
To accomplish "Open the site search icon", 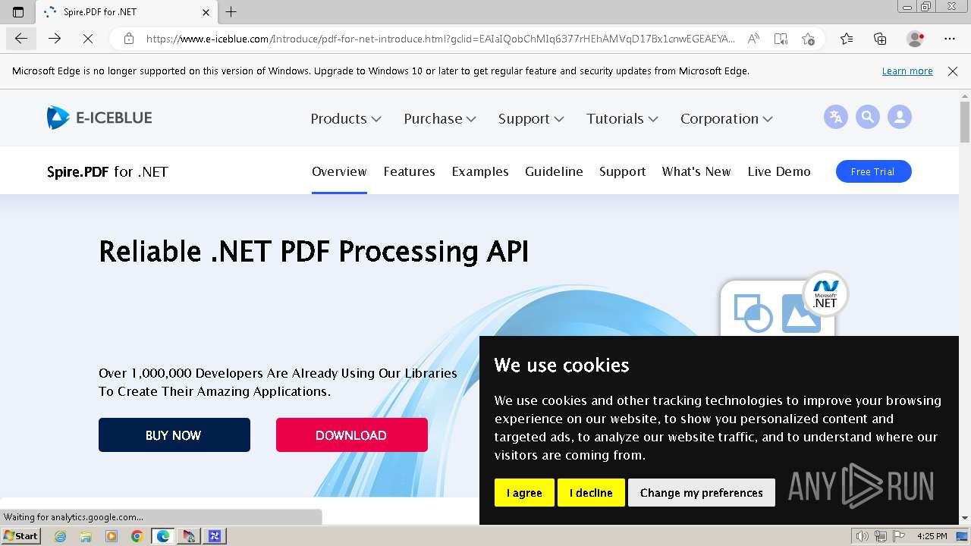I will 867,117.
